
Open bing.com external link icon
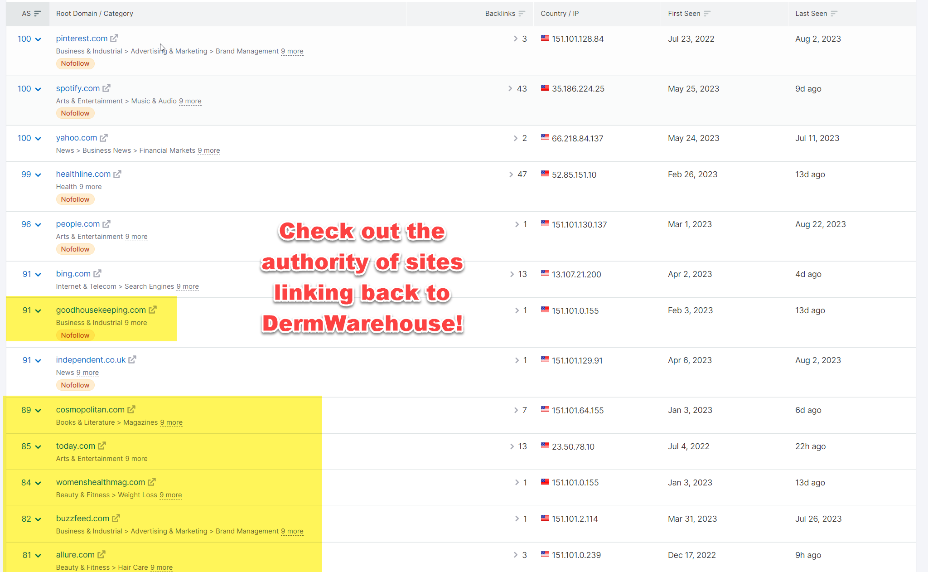97,274
